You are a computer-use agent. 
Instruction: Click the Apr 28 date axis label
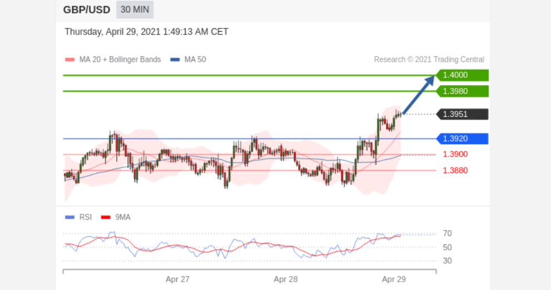pos(286,279)
